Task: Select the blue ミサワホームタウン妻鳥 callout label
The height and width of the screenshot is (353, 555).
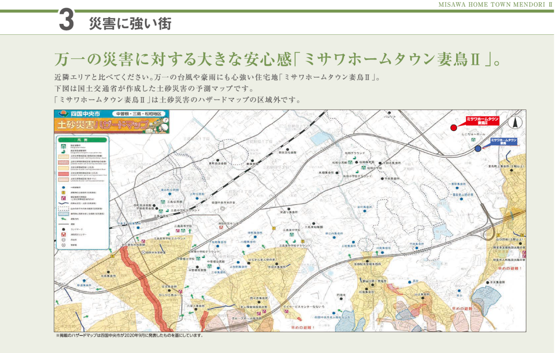Action: 503,142
